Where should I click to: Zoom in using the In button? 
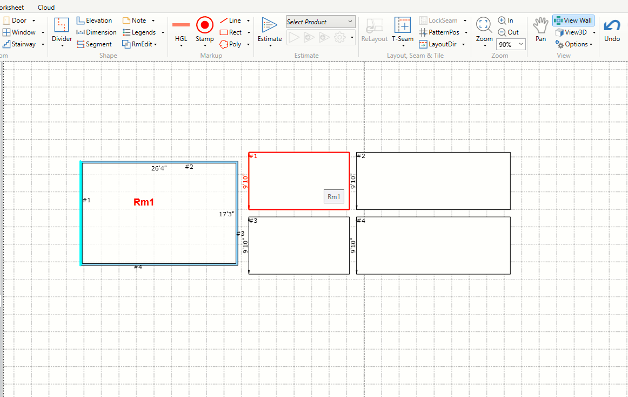506,20
